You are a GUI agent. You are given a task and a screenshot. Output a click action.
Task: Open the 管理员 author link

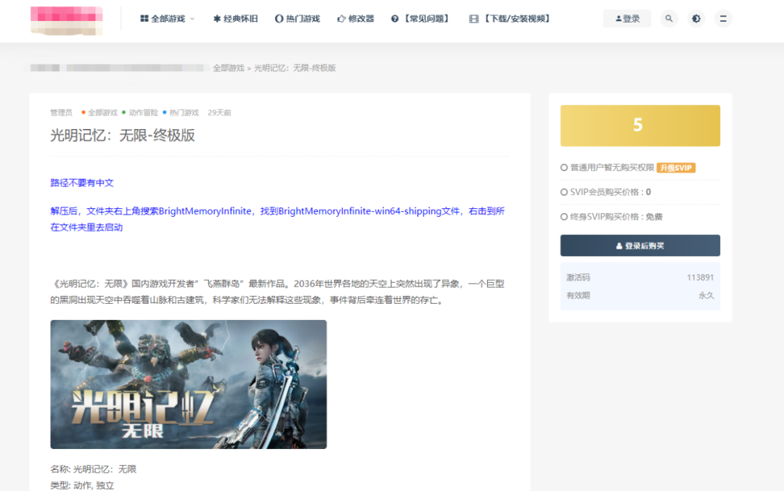point(61,113)
